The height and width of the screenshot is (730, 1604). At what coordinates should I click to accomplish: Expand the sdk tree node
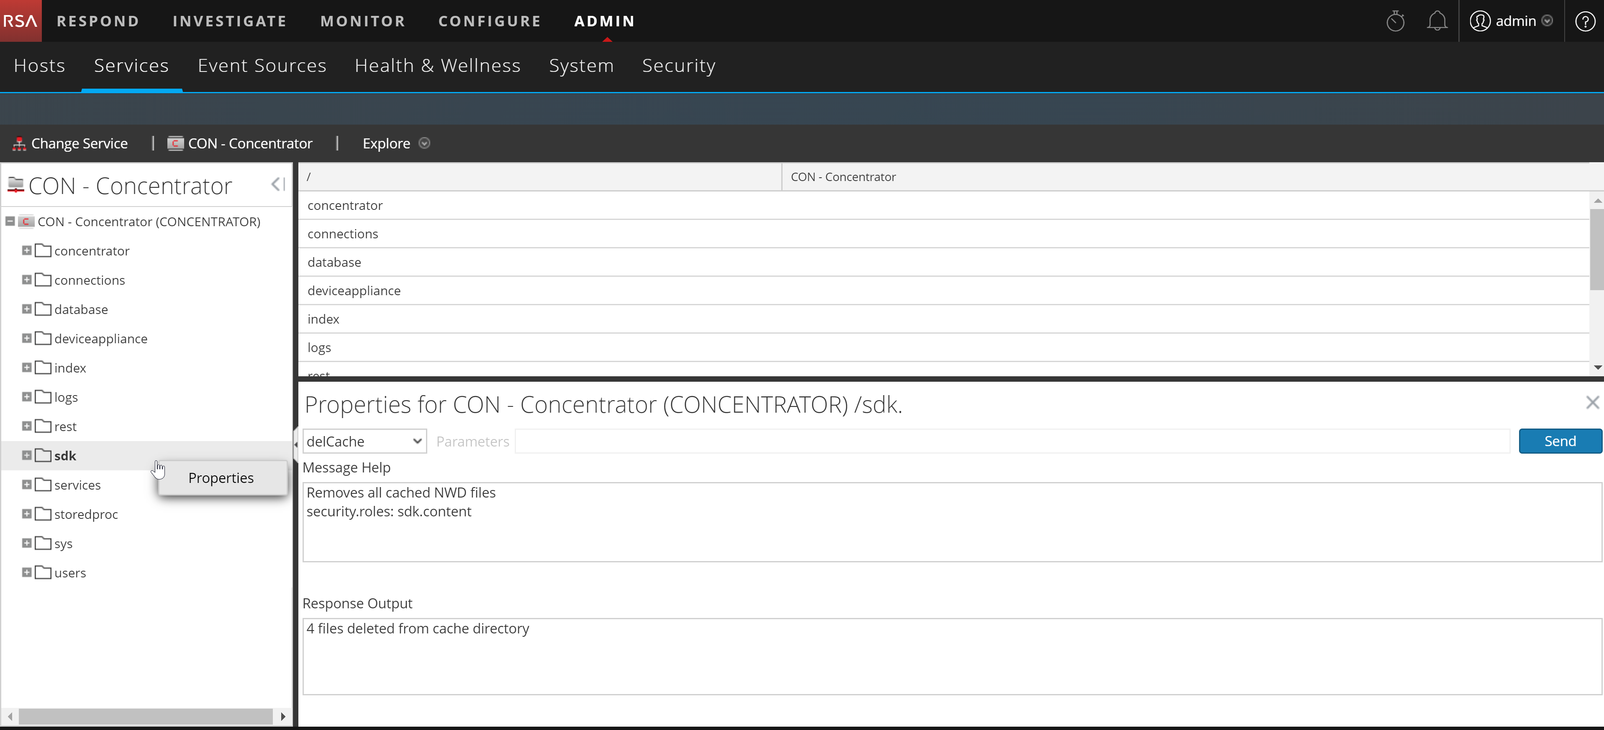click(26, 455)
